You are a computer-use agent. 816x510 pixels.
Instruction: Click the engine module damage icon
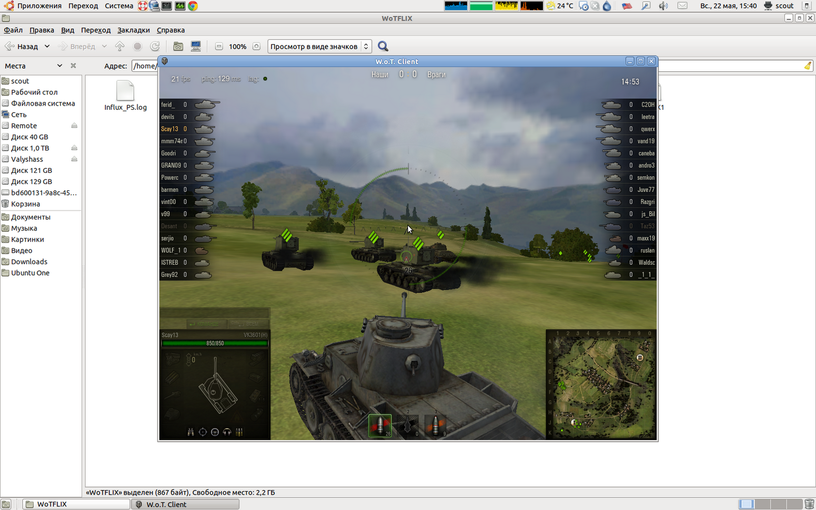coord(172,359)
